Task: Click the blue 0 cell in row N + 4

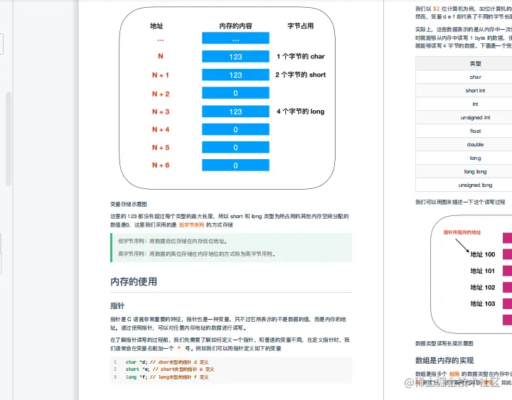Action: [235, 129]
